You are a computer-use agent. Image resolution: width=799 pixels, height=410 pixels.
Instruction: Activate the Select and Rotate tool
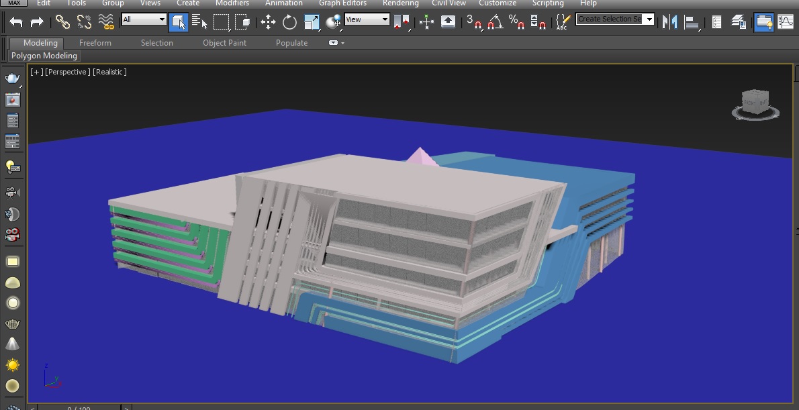pyautogui.click(x=289, y=22)
